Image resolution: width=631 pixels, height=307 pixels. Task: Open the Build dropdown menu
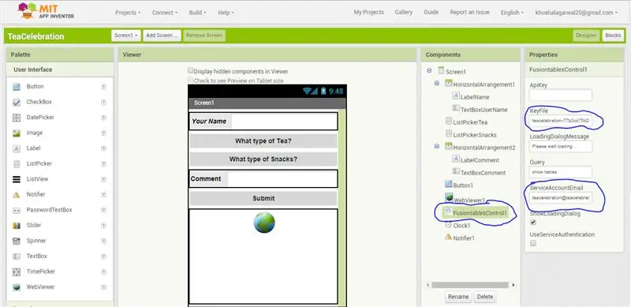click(x=198, y=13)
